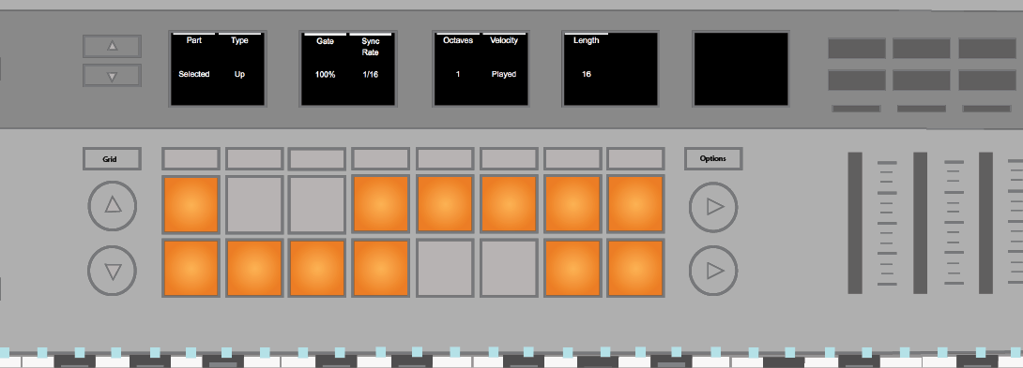Click the second fader to the right of the Options button
1023x368 pixels.
pos(920,223)
